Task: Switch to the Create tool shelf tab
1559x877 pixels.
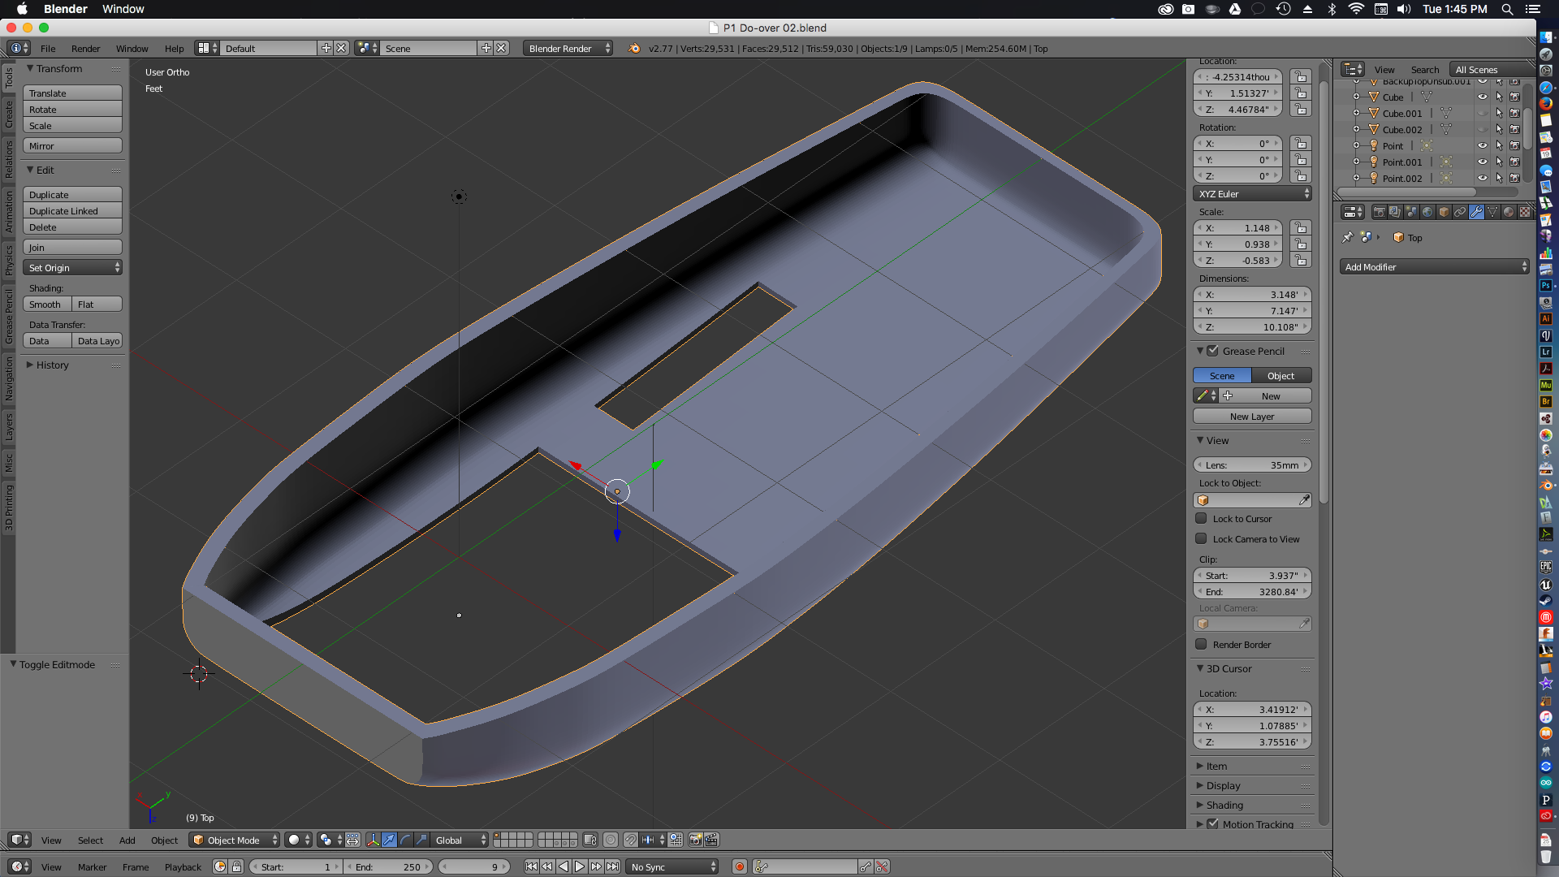Action: [x=9, y=114]
